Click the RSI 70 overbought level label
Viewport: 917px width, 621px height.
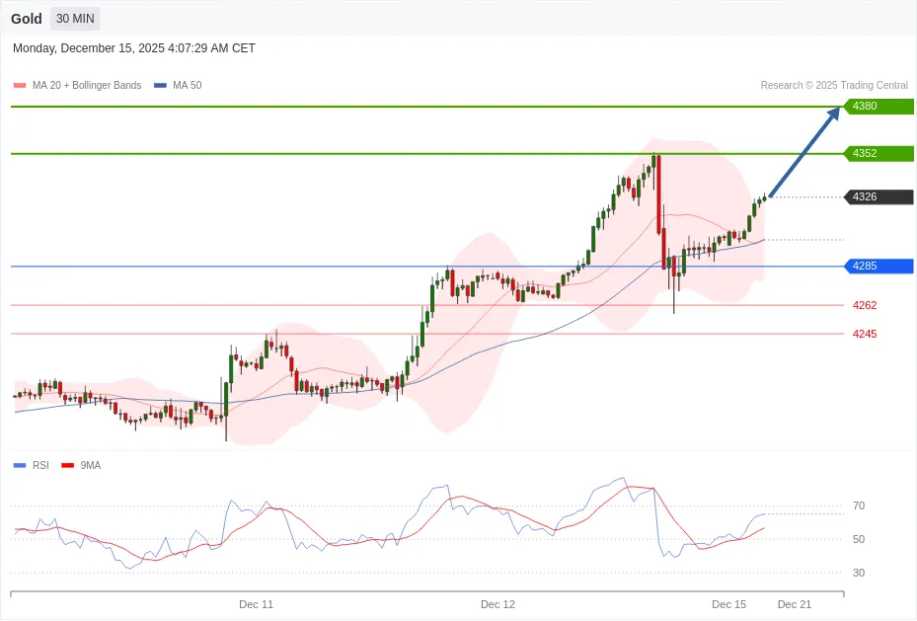coord(859,505)
